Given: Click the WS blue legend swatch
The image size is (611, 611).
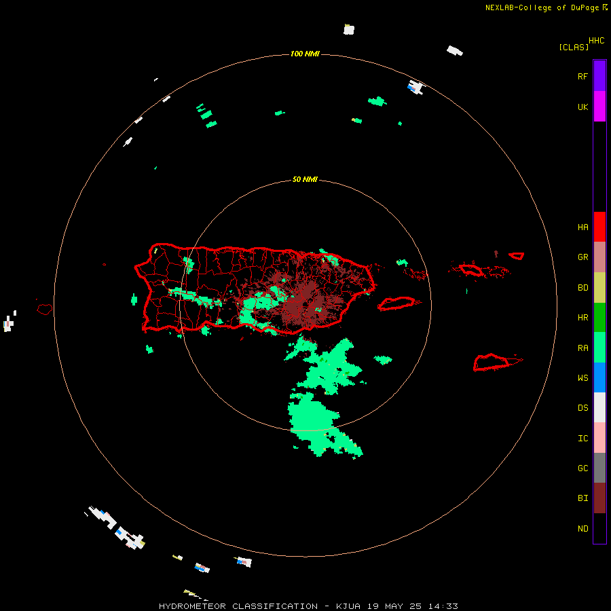Looking at the screenshot, I should click(x=599, y=377).
